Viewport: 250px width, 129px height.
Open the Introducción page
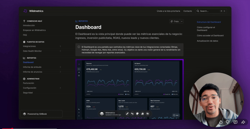29,25
